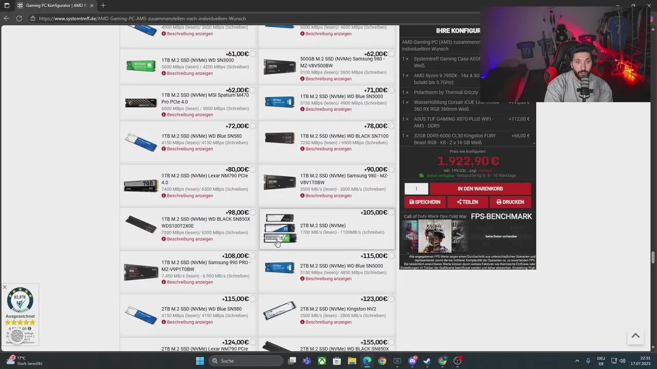Open volume control in system tray
This screenshot has height=369, width=657.
(x=624, y=361)
